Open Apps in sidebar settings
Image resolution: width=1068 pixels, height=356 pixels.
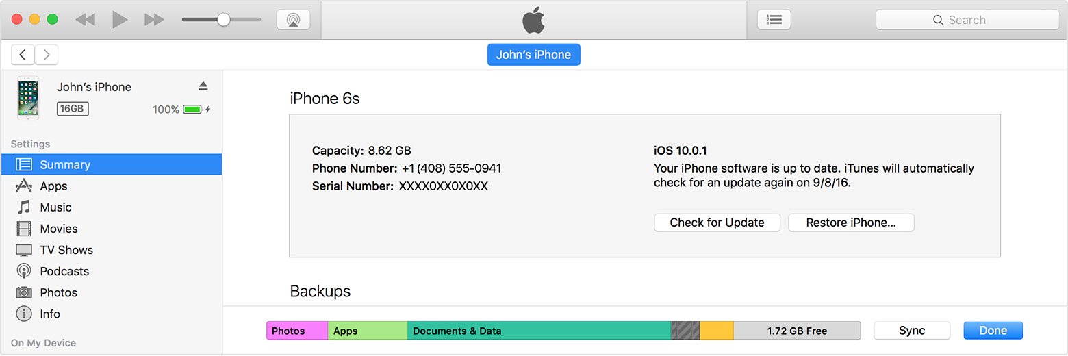53,186
